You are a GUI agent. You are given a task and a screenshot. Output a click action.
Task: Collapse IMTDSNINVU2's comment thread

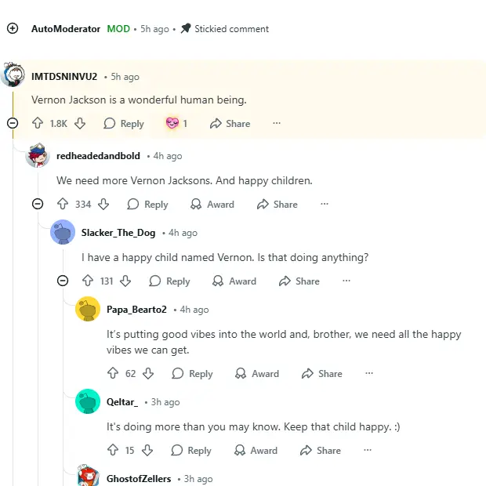13,123
